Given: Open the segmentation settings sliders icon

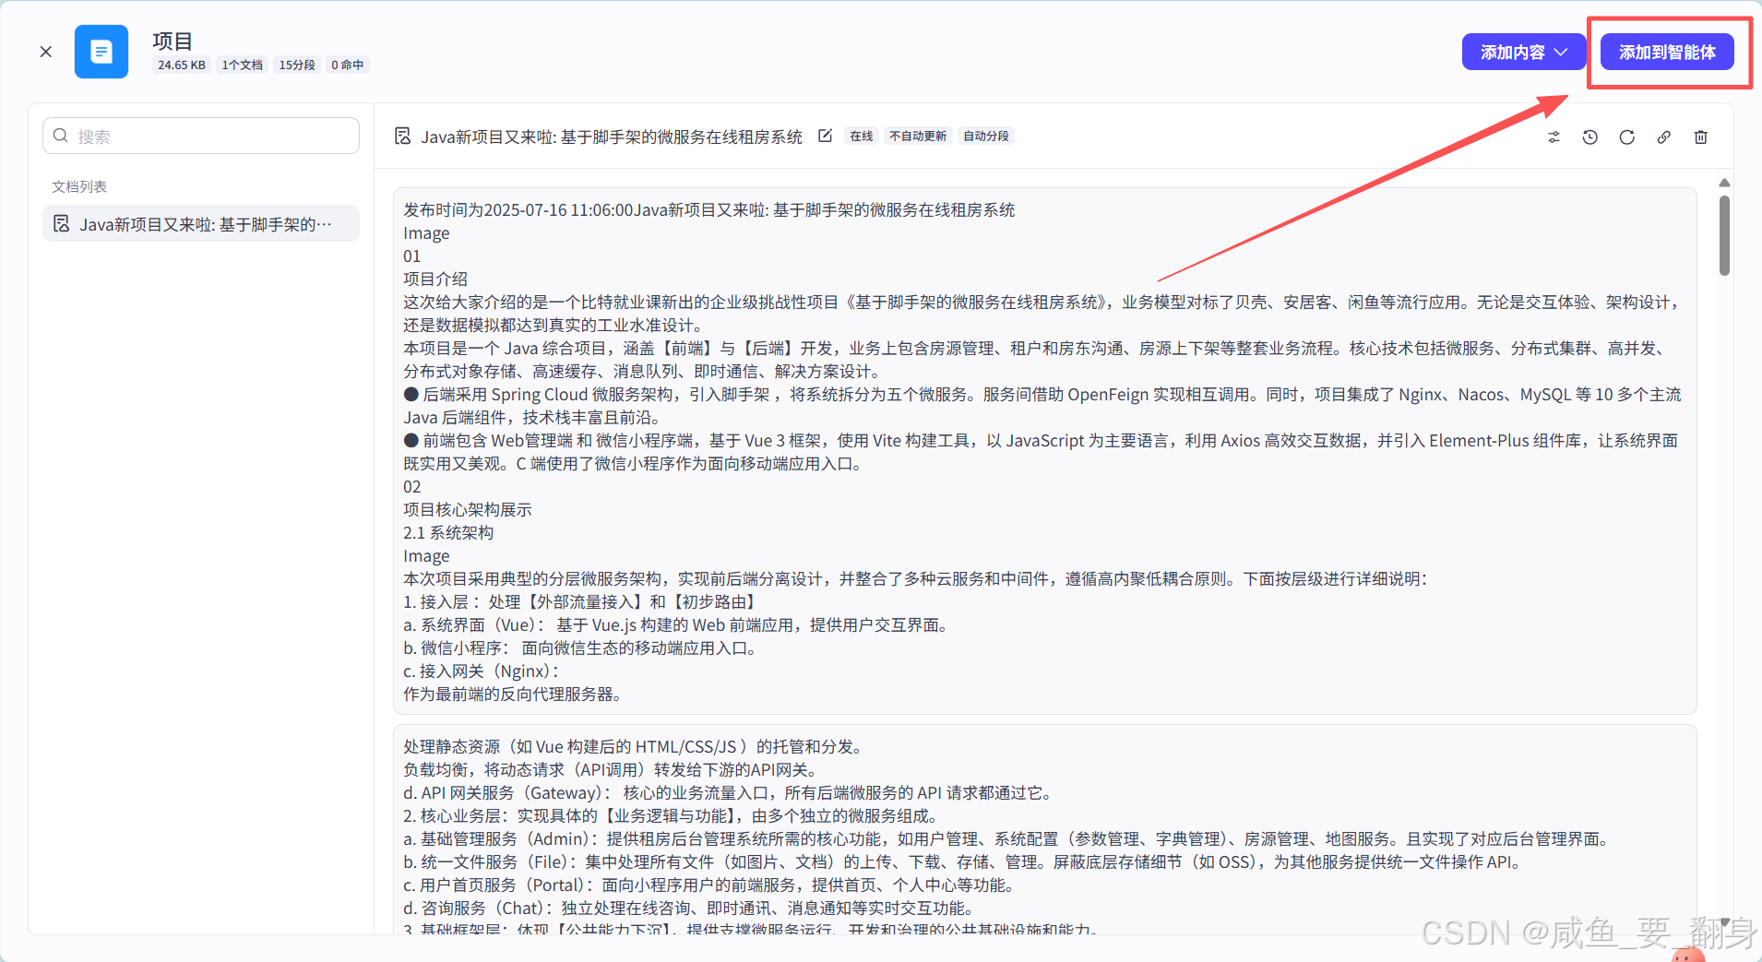Looking at the screenshot, I should point(1554,137).
